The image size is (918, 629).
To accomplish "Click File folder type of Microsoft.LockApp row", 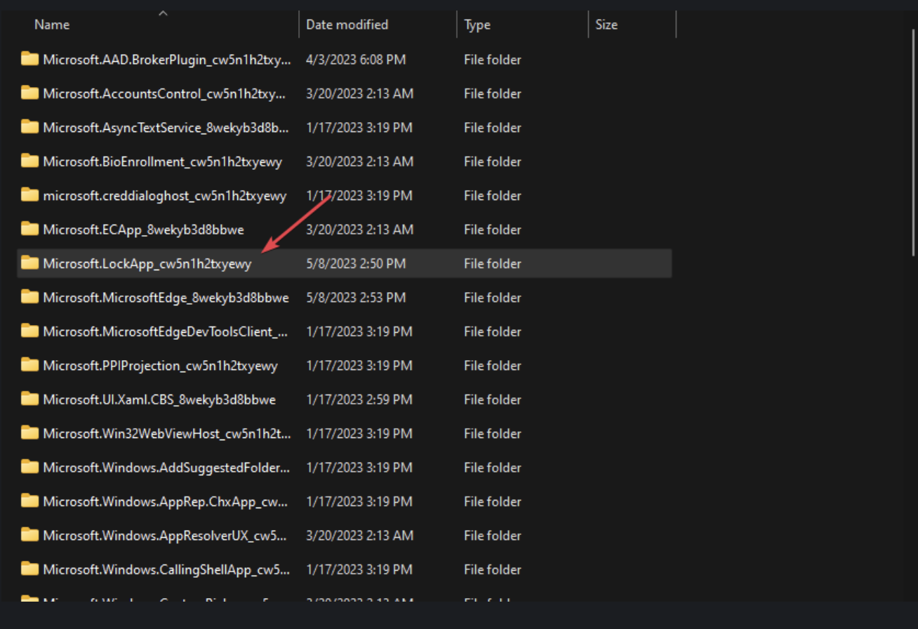I will (x=492, y=264).
